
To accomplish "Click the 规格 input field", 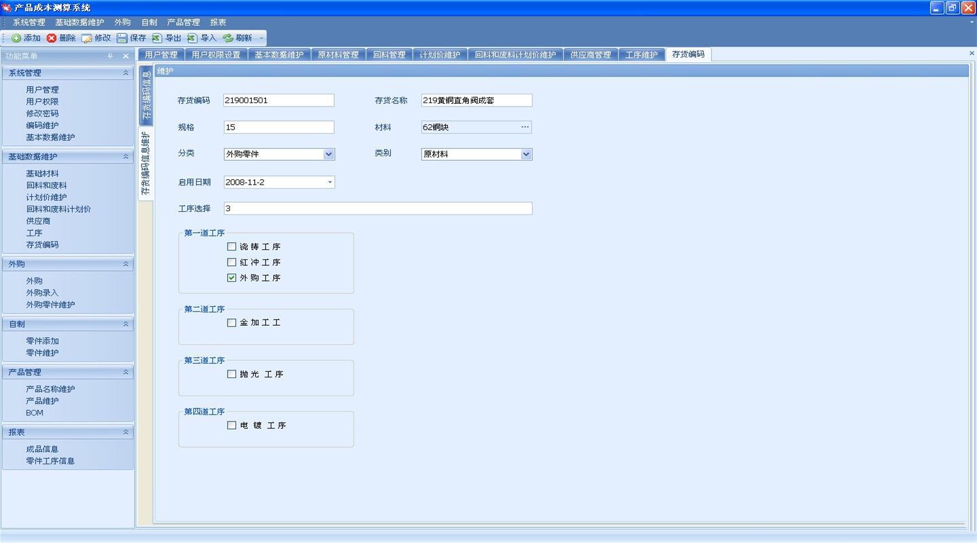I will (279, 127).
